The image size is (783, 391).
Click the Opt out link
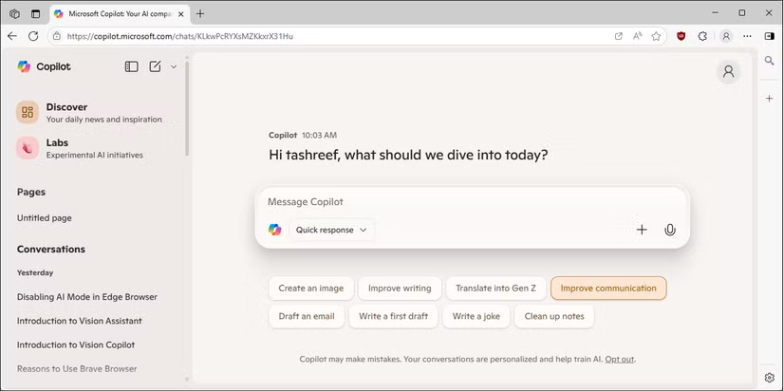pyautogui.click(x=619, y=359)
